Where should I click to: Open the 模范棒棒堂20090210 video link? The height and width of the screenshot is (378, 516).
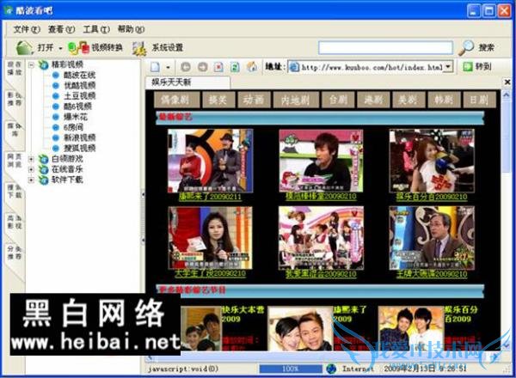pyautogui.click(x=321, y=197)
